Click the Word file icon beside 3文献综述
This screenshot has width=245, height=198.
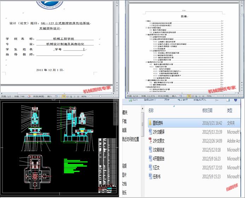(150, 149)
